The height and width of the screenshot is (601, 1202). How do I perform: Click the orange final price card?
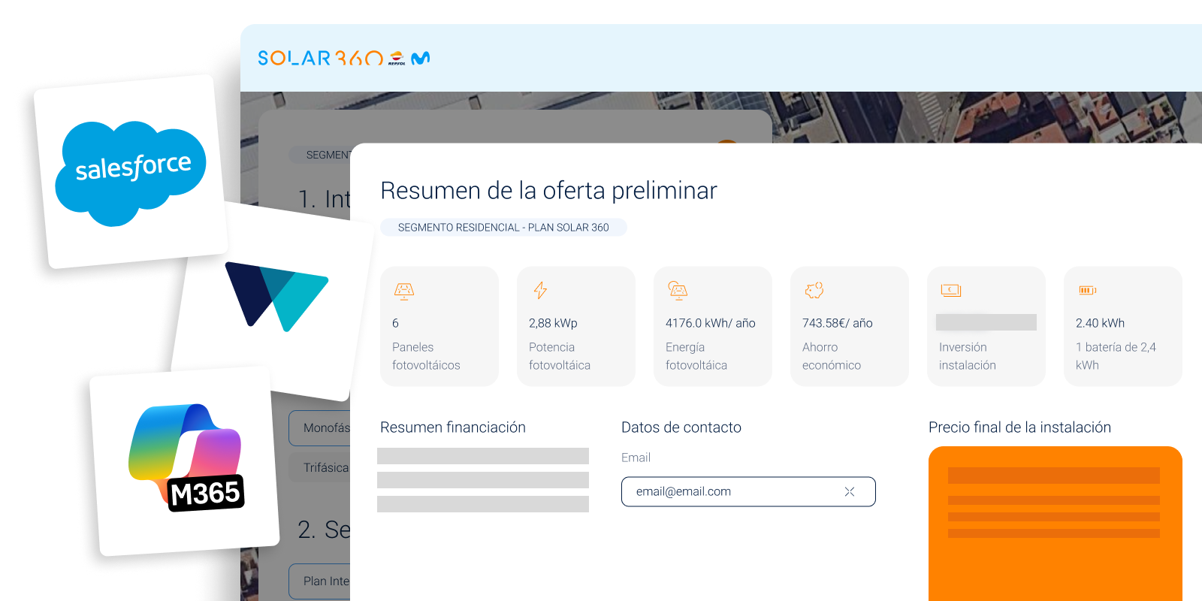(x=1055, y=524)
